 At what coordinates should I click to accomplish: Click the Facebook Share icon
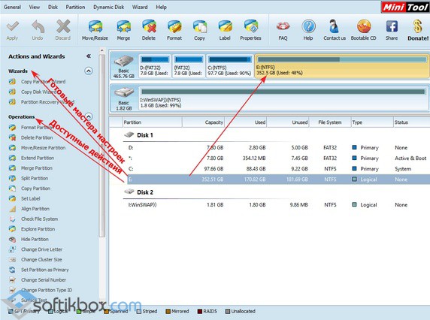point(392,27)
